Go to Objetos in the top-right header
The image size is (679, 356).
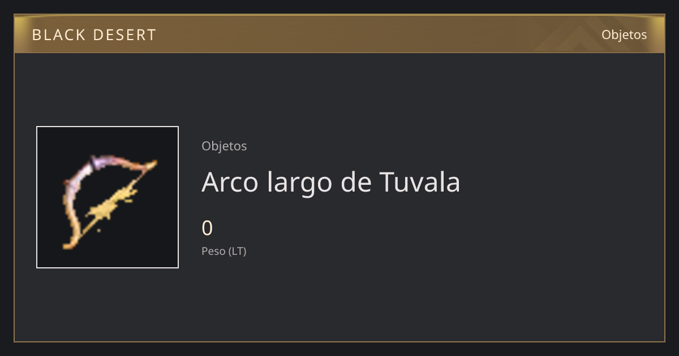624,34
